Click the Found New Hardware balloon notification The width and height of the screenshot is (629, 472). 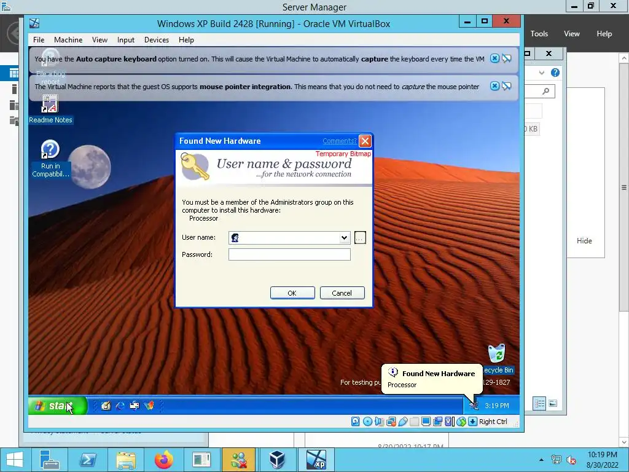coord(432,379)
